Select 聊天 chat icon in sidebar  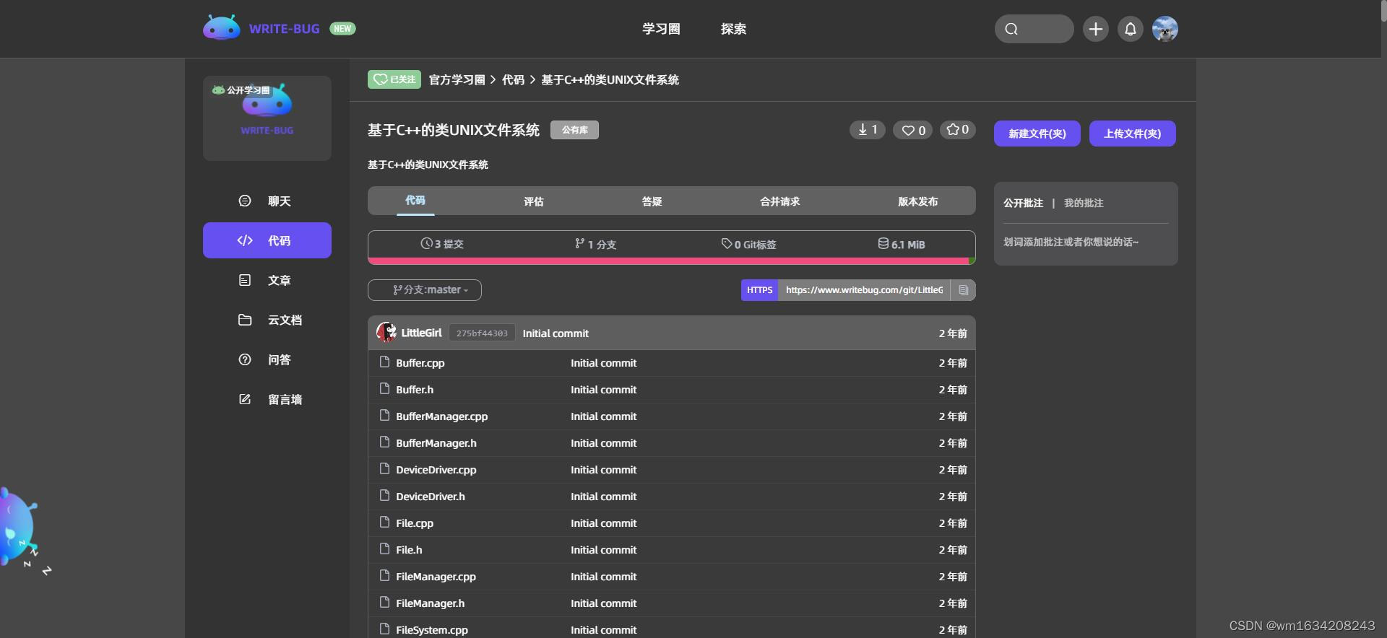tap(245, 201)
